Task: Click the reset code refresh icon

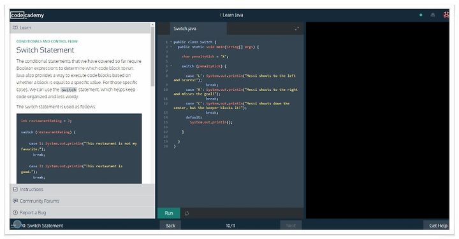Action: pos(187,214)
